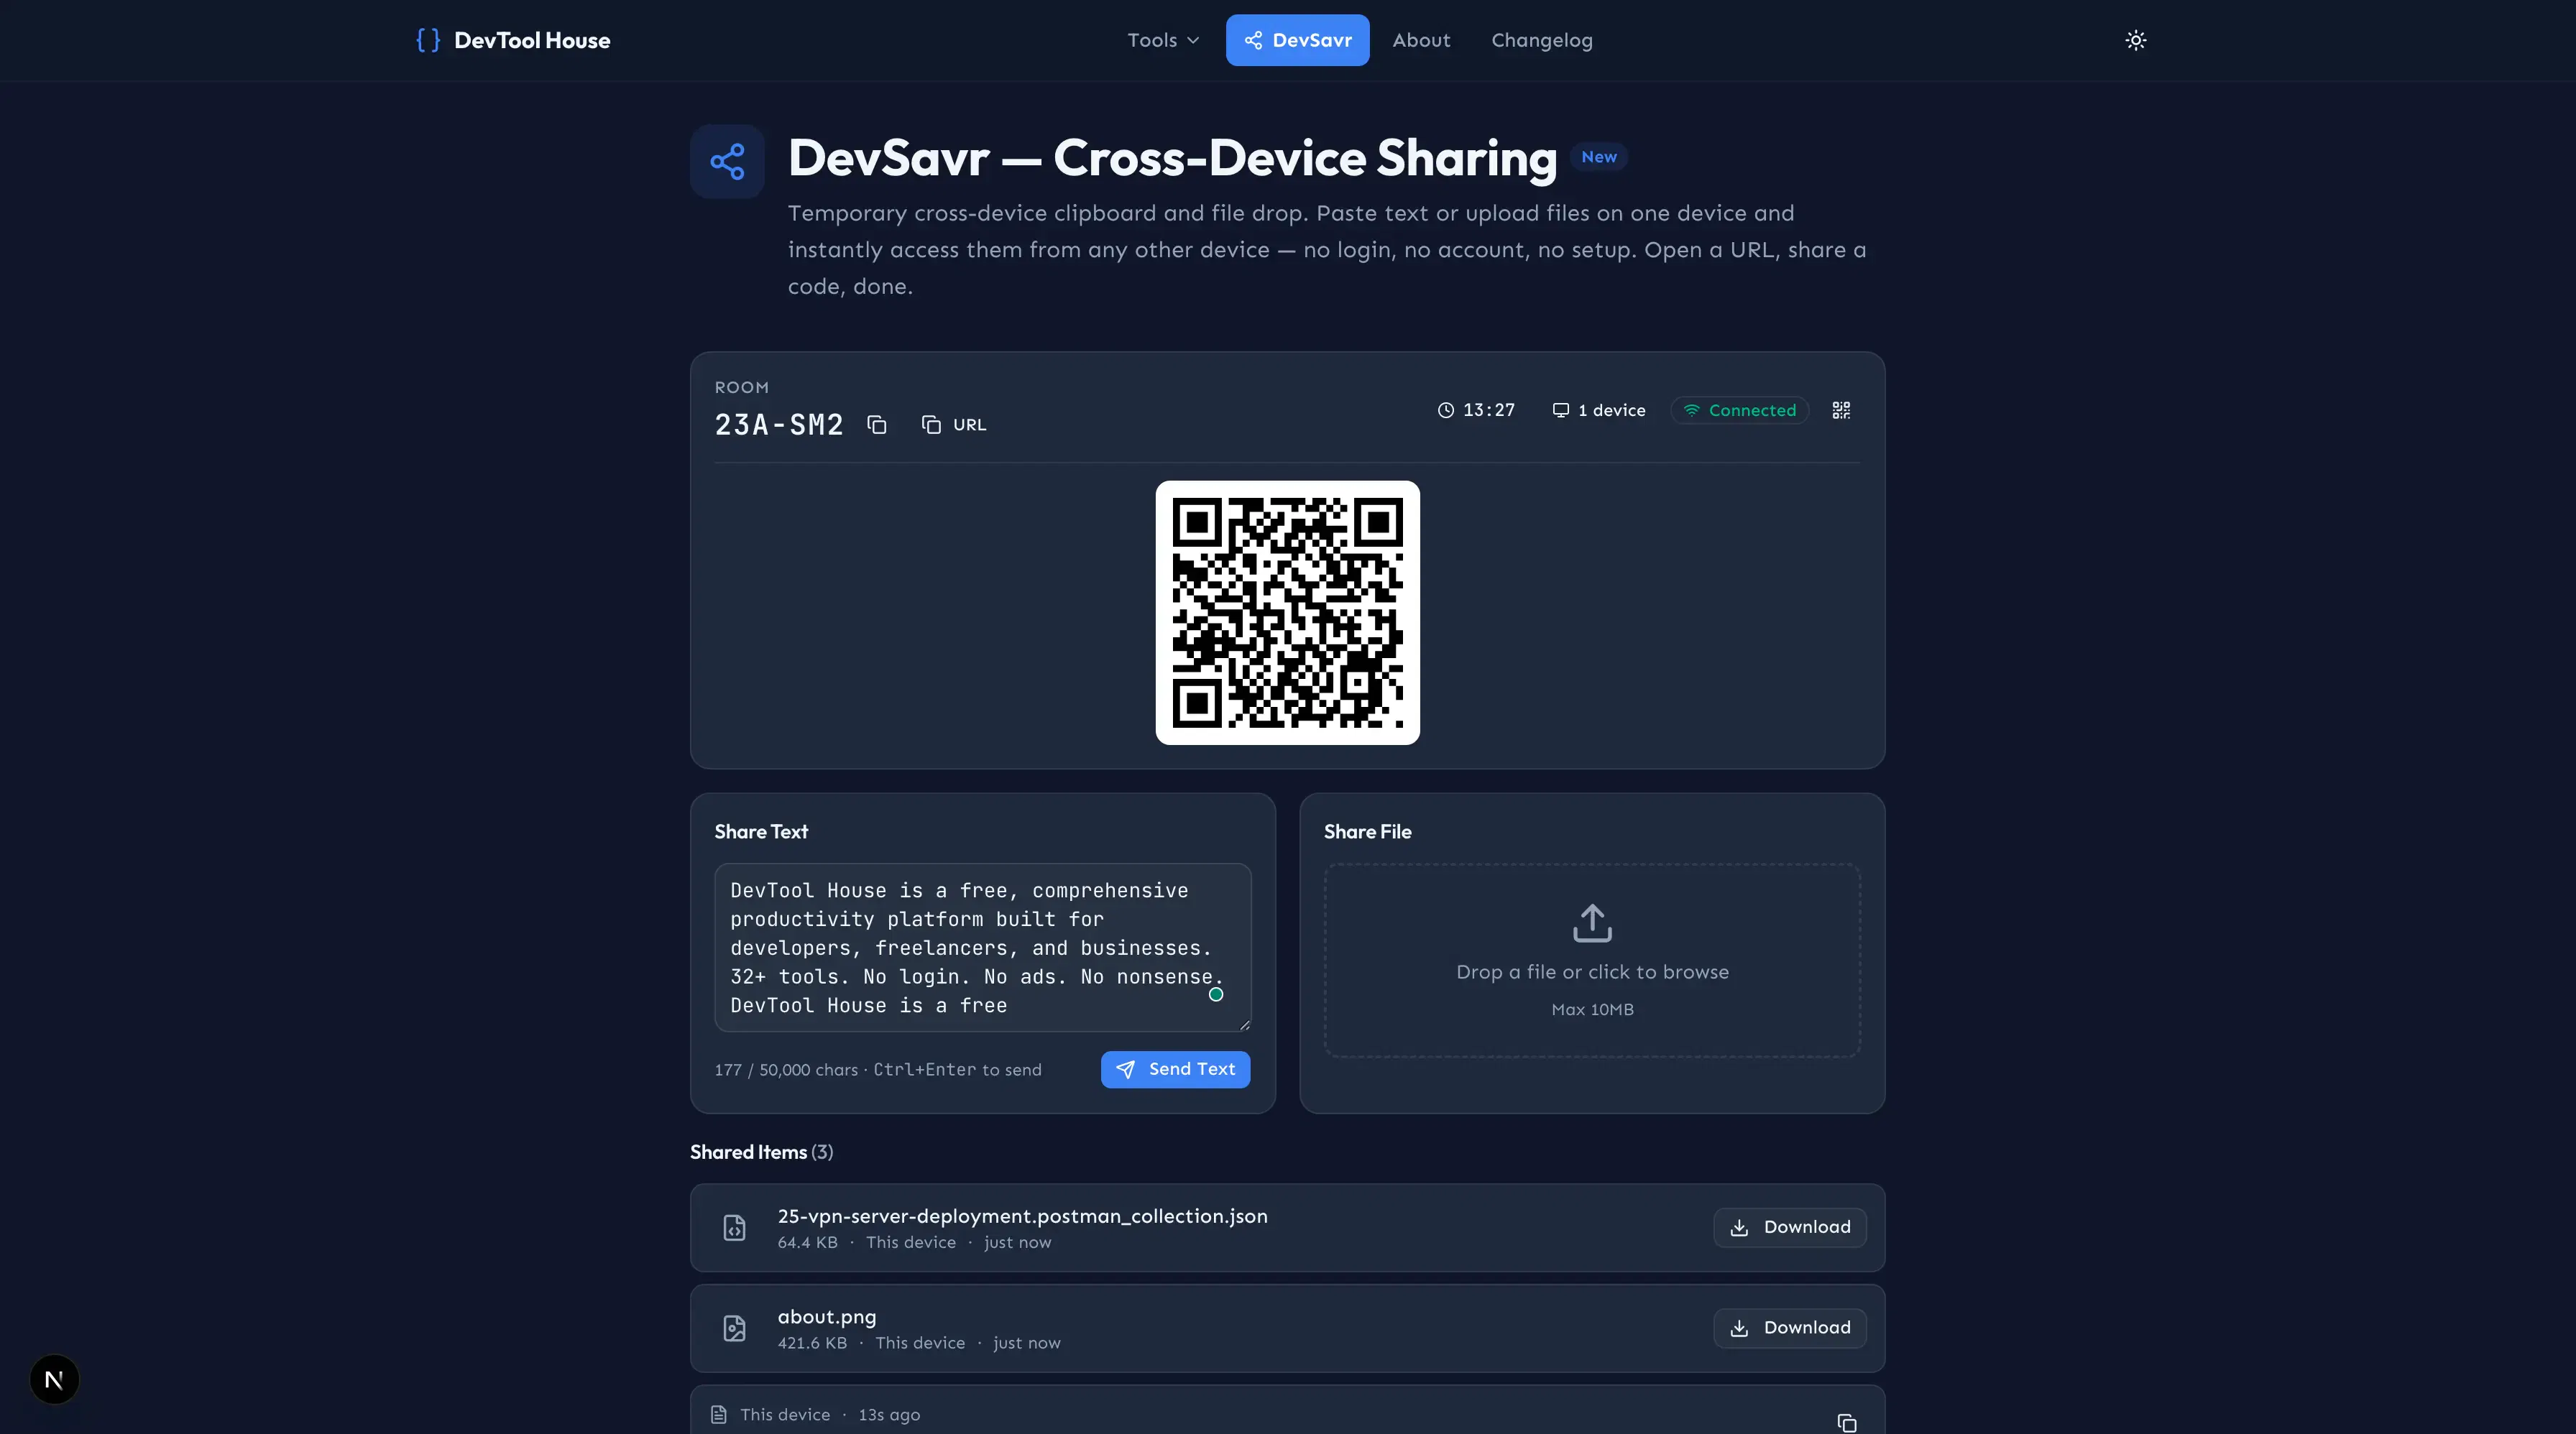Expand the Tools dropdown menu
This screenshot has height=1434, width=2576.
1163,40
